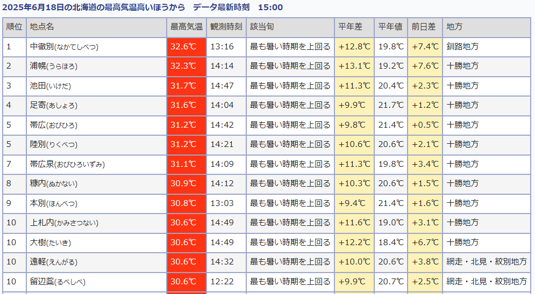Image resolution: width=535 pixels, height=294 pixels.
Task: Click the 地方 column header
Action: 487,27
